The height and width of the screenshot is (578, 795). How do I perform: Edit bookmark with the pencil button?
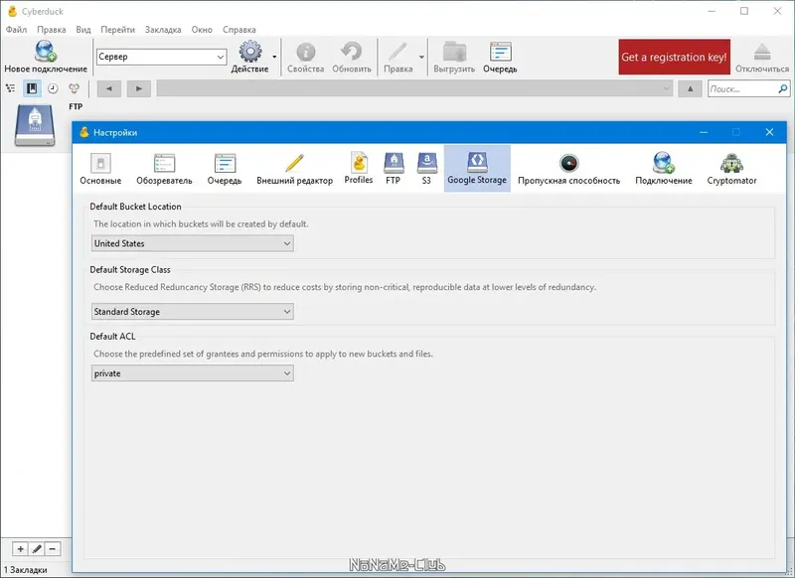(x=37, y=548)
